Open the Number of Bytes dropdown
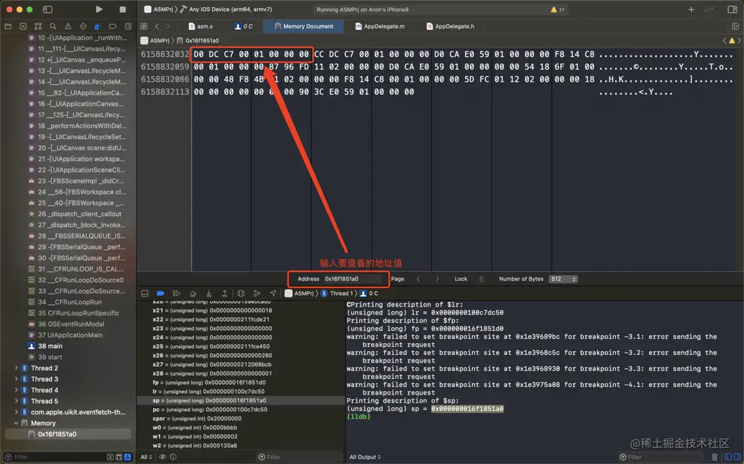 coord(563,279)
